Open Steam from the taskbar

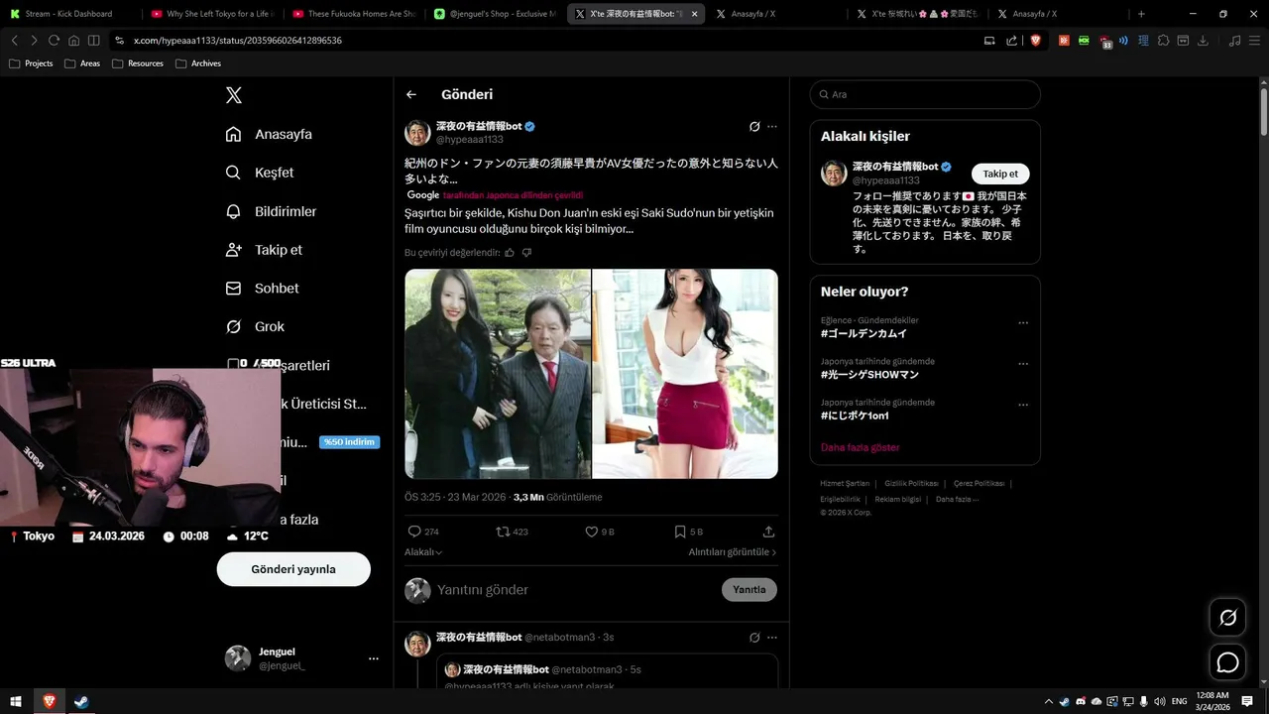tap(81, 701)
